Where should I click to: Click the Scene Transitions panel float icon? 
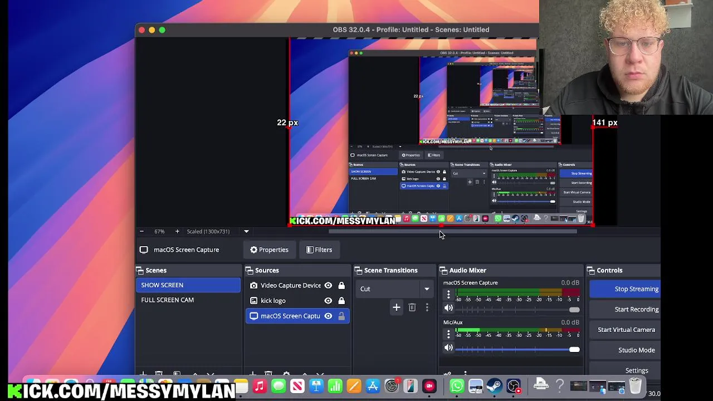[x=359, y=270]
